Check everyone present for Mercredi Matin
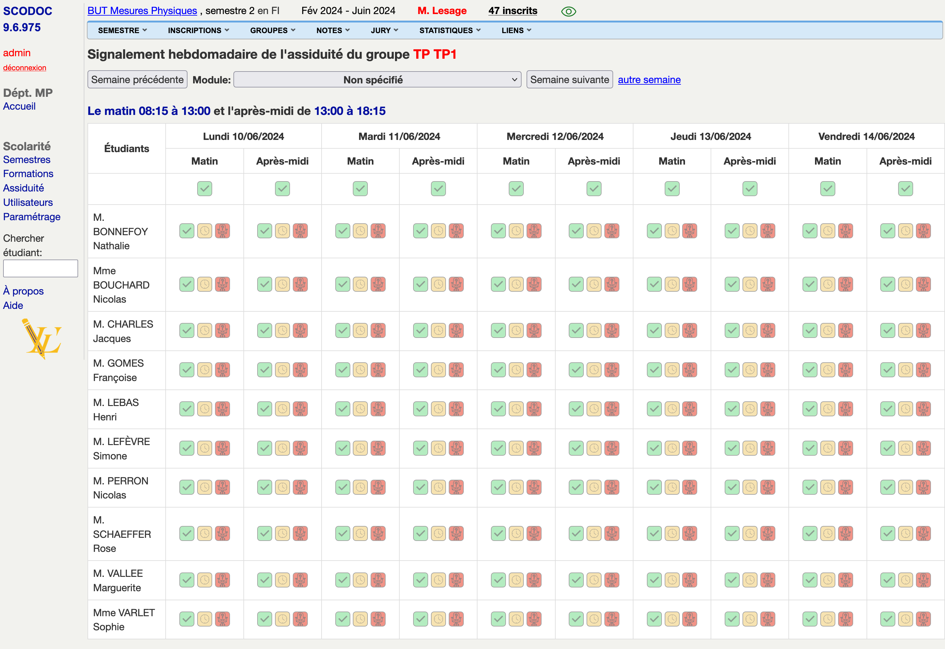 tap(516, 189)
